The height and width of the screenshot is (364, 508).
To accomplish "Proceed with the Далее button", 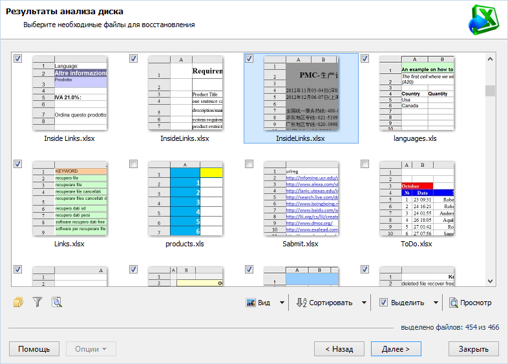I will (x=396, y=349).
